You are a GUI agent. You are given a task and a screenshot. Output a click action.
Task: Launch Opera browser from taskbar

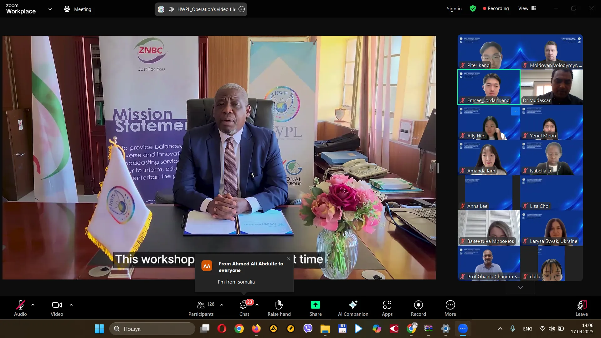pos(222,329)
